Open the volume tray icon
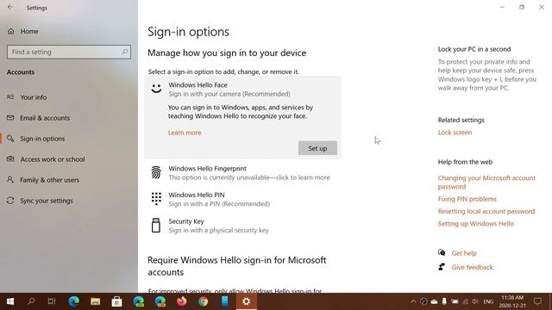The height and width of the screenshot is (310, 552). (475, 301)
